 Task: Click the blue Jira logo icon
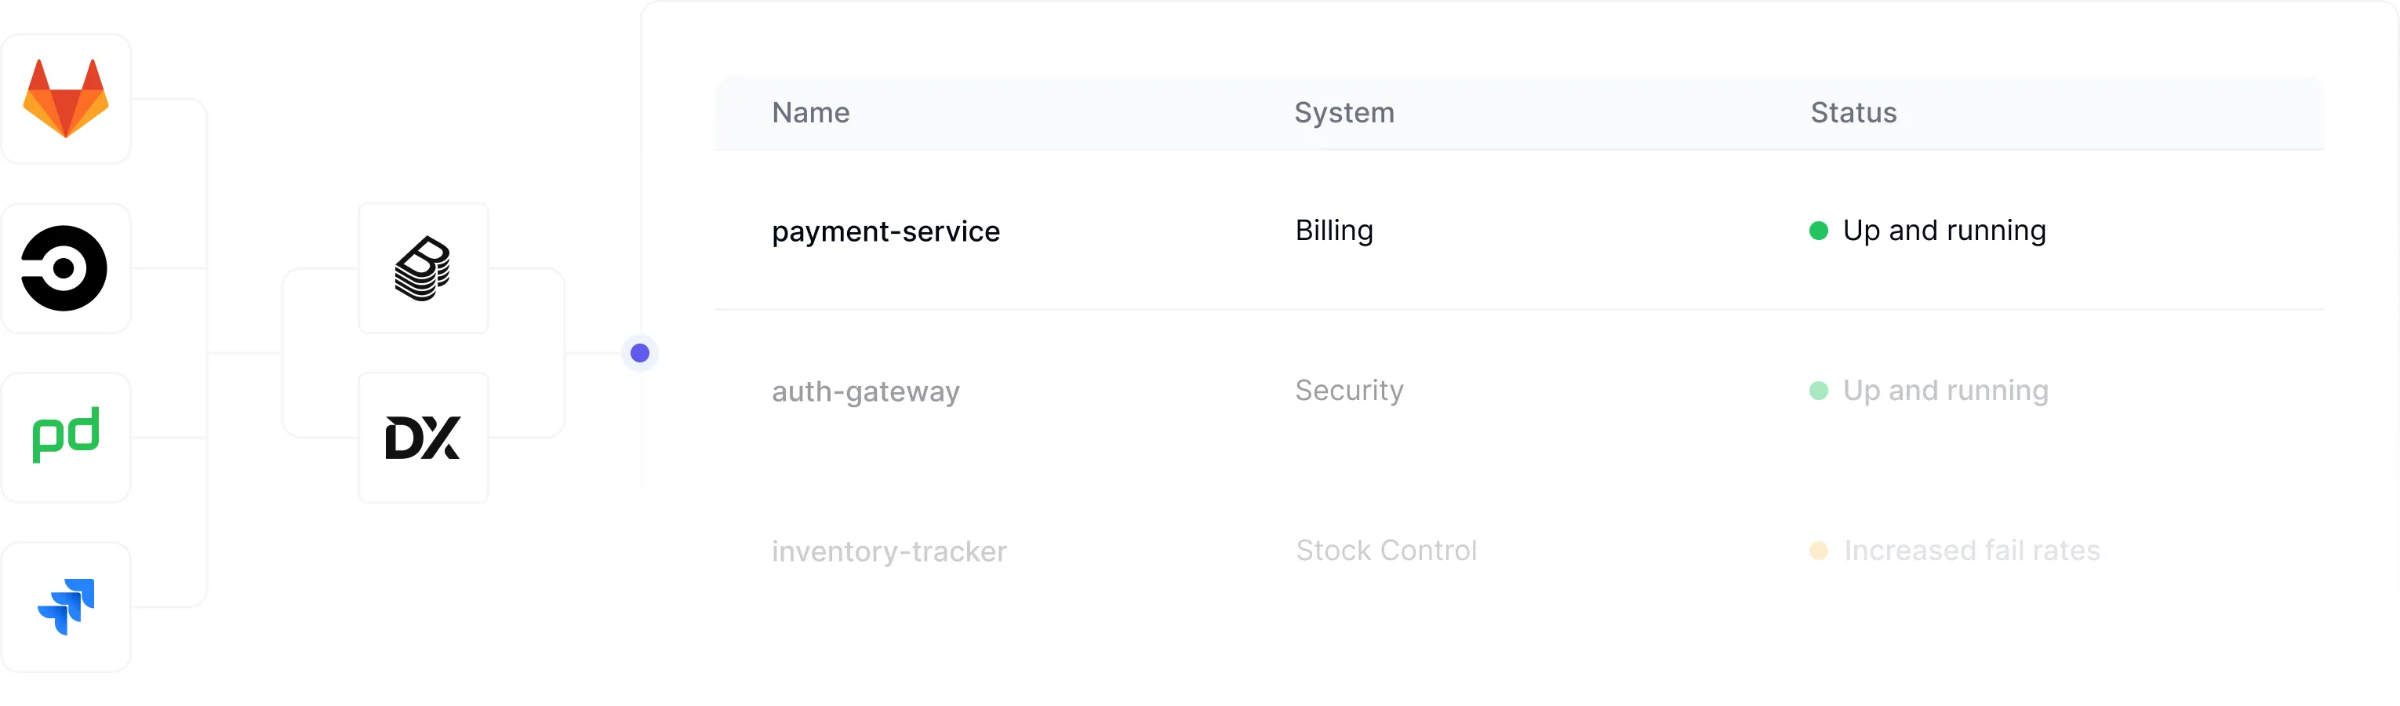tap(65, 606)
